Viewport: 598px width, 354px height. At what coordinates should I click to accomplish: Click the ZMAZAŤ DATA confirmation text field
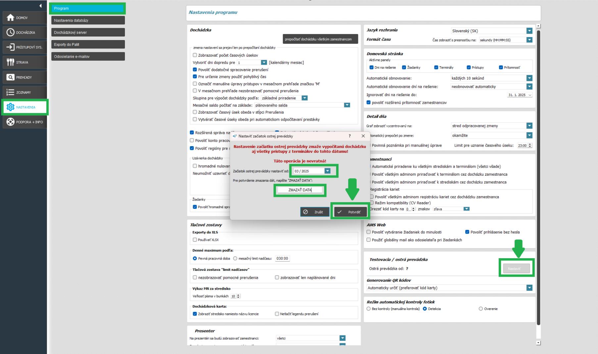tap(300, 190)
